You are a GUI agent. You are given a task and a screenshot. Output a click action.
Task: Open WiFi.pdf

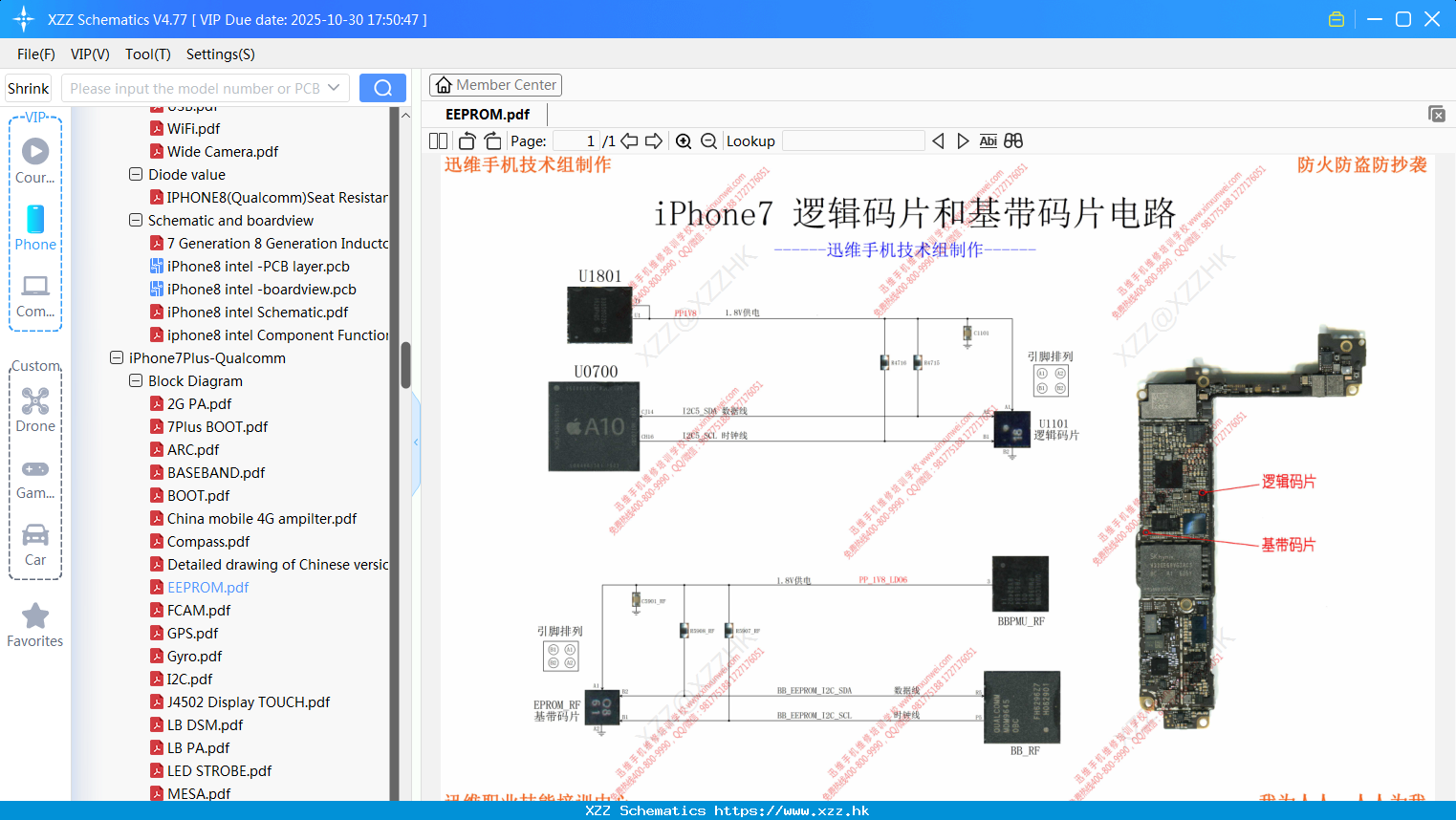click(193, 128)
